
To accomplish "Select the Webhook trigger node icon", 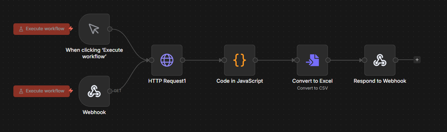I will (94, 91).
